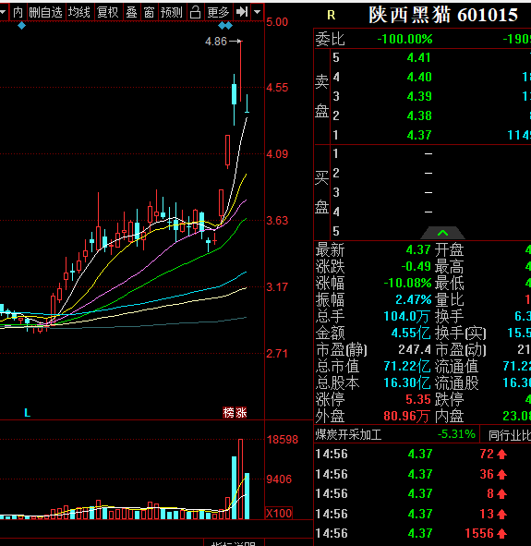Click the 4.86 high price label

(x=216, y=42)
